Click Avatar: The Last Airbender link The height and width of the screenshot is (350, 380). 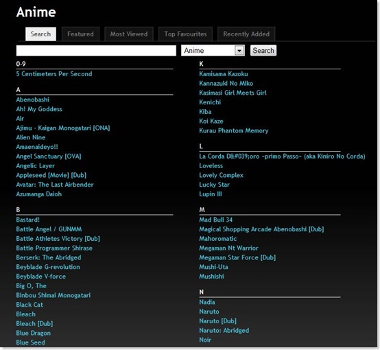[55, 185]
